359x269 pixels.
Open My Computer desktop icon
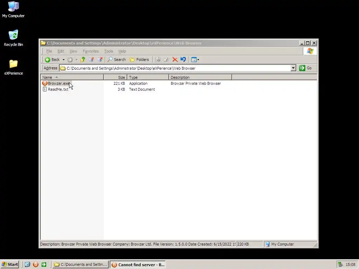[x=13, y=9]
